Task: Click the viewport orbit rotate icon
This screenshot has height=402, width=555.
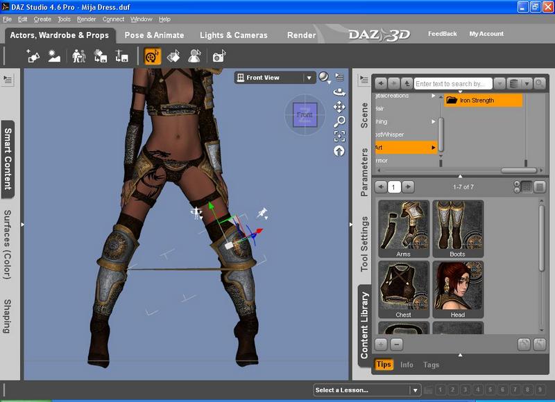Action: pos(339,92)
